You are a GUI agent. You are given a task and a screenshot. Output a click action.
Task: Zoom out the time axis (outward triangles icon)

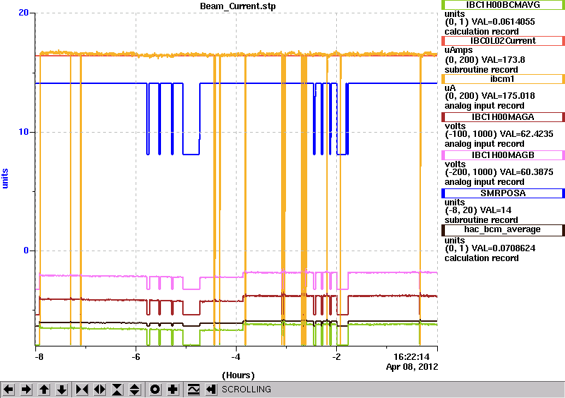click(x=100, y=390)
